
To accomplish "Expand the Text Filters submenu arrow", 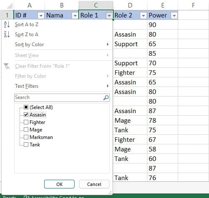I will tap(108, 86).
